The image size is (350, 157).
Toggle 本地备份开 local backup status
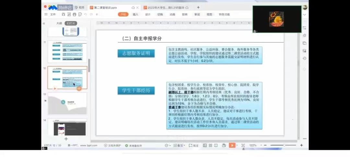tap(134, 146)
